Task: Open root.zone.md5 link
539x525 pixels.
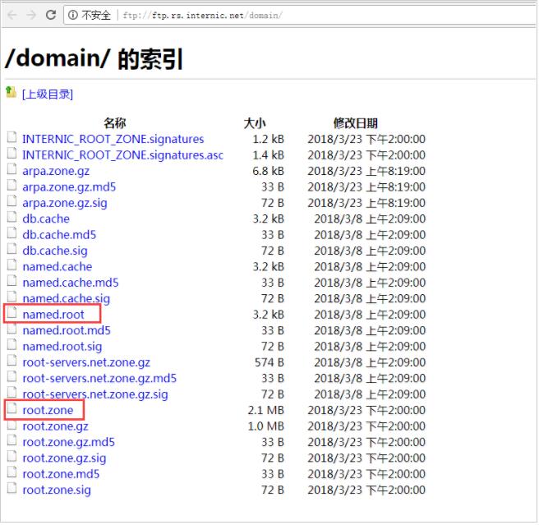Action: pos(61,474)
